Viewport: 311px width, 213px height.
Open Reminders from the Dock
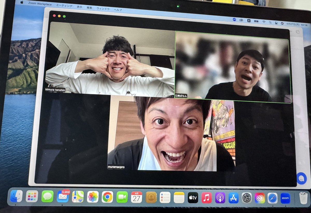[165, 197]
